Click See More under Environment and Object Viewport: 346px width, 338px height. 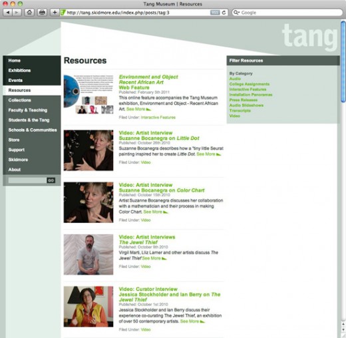[138, 109]
